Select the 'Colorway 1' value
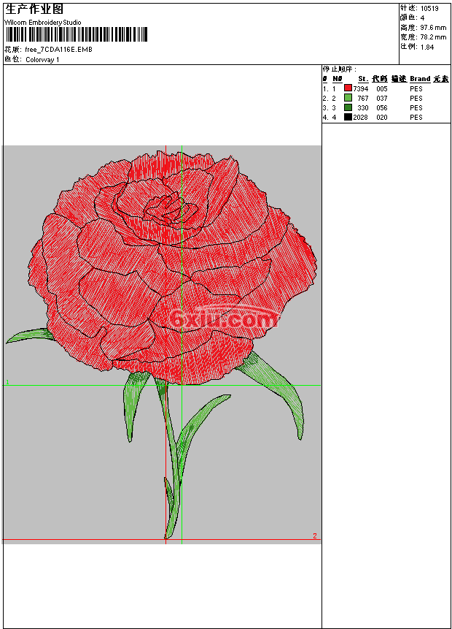452x629 pixels. coord(42,60)
